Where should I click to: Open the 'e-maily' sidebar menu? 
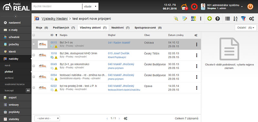15,30
